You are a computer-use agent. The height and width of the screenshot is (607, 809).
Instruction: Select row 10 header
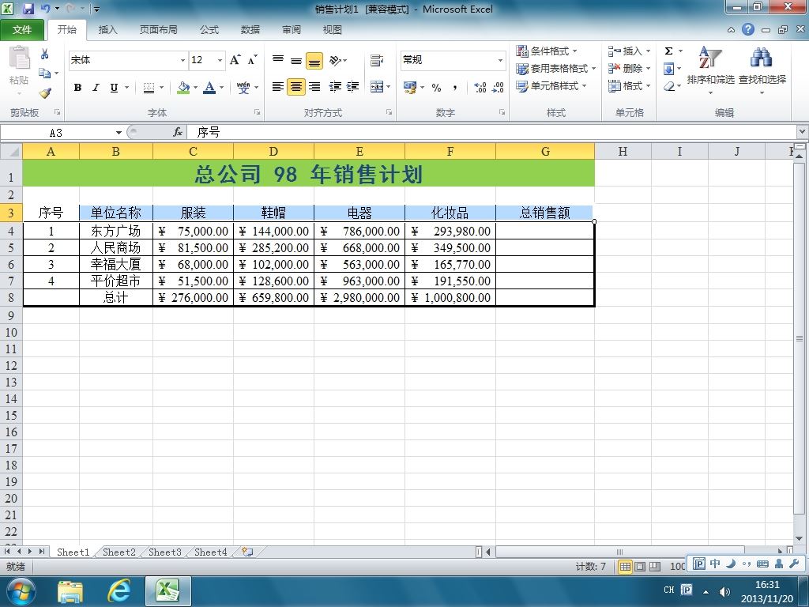click(11, 333)
